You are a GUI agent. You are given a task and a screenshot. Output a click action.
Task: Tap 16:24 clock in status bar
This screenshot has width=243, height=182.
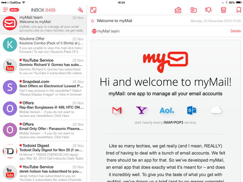point(122,3)
